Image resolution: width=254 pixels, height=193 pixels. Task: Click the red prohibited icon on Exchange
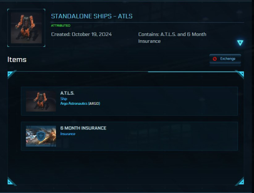tap(215, 59)
